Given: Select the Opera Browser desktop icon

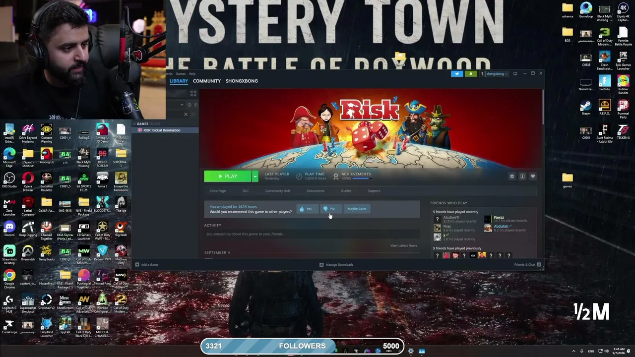Looking at the screenshot, I should (x=28, y=181).
